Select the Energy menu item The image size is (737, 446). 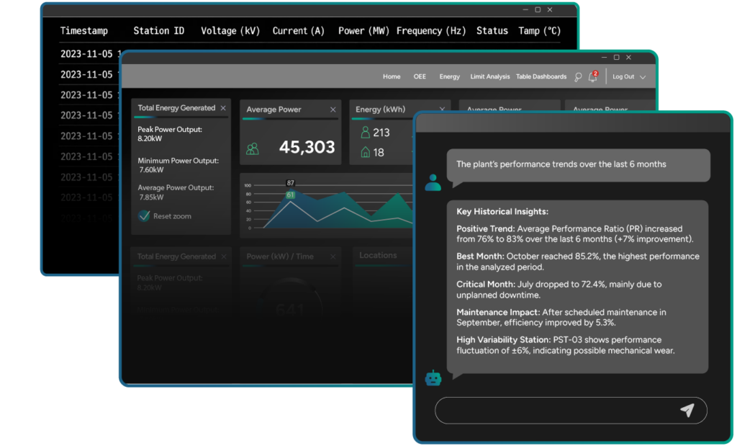point(449,76)
